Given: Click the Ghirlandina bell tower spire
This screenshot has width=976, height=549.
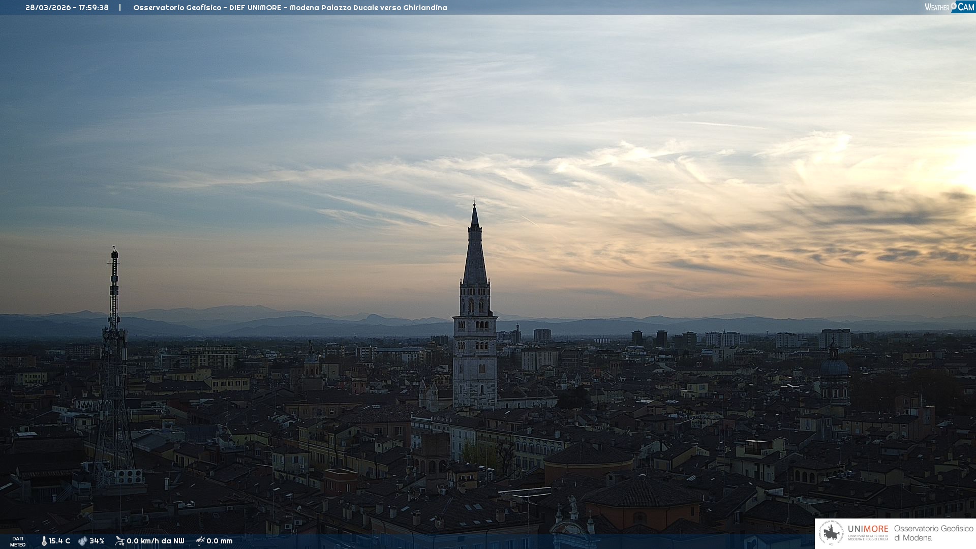Looking at the screenshot, I should 475,254.
